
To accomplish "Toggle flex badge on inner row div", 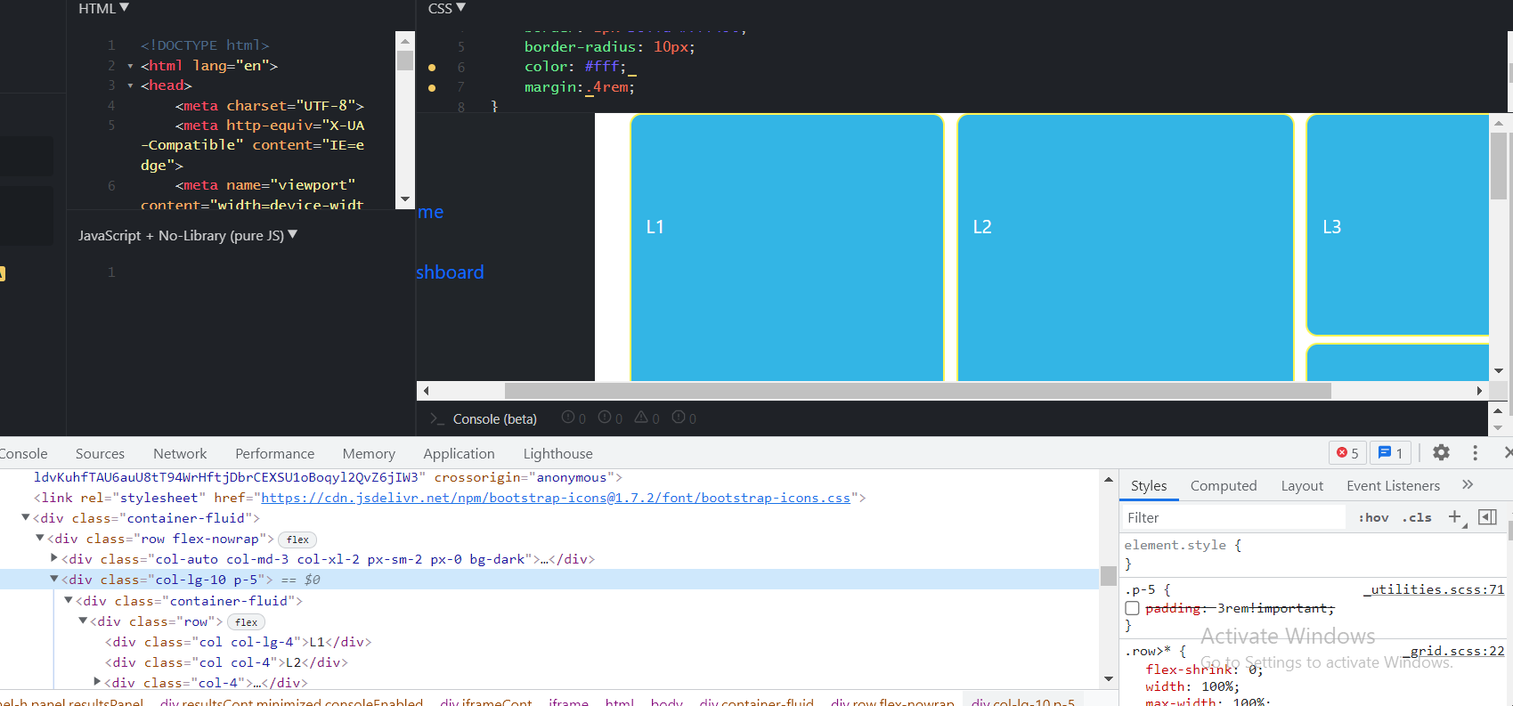I will (246, 622).
